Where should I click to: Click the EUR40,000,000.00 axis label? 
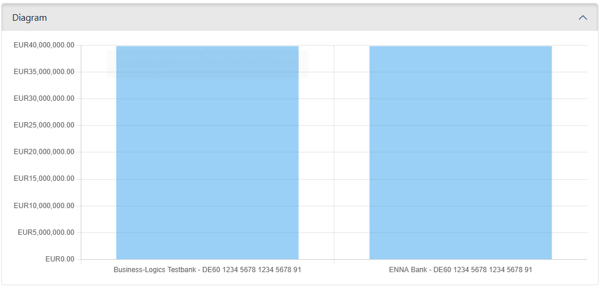44,45
